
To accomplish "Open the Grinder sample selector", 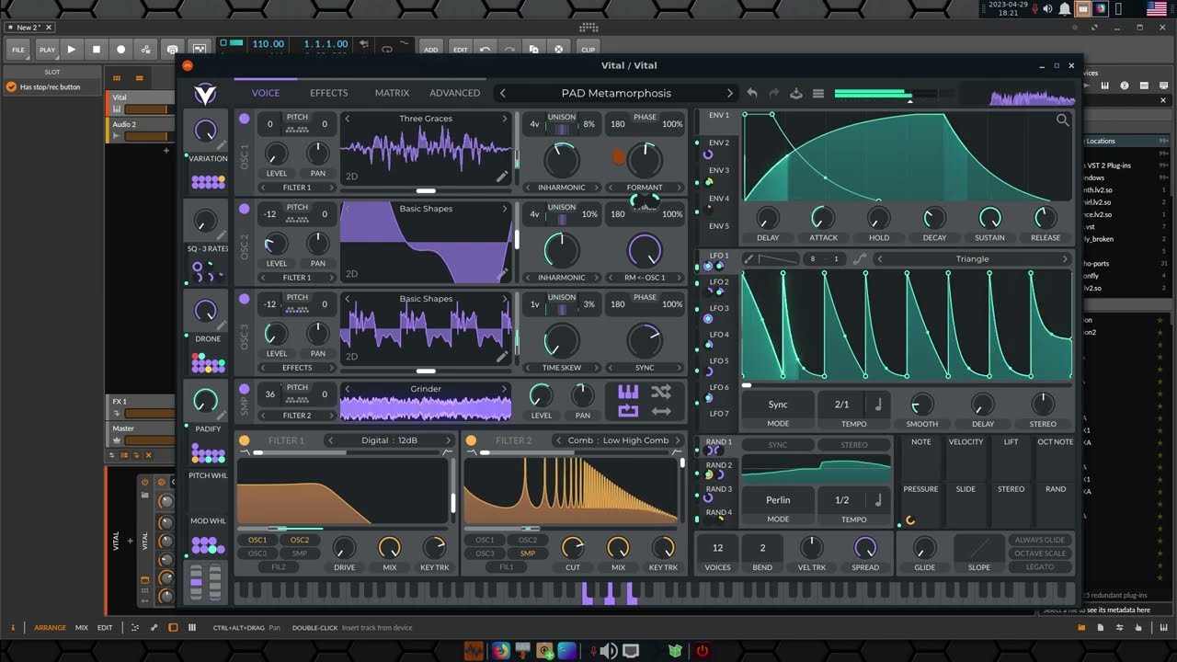I will pos(426,389).
